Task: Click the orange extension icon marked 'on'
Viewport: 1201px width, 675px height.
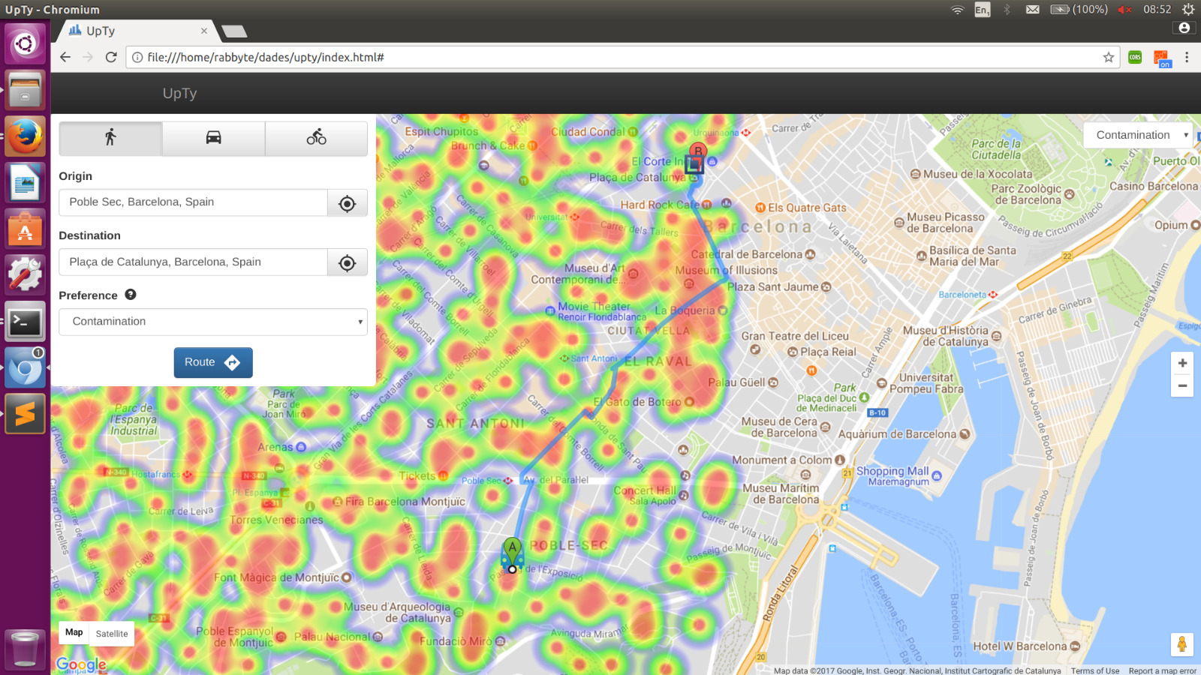Action: 1162,58
